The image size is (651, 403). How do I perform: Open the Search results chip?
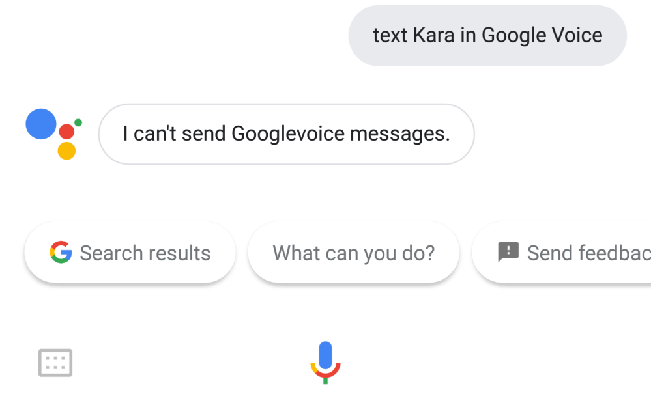(130, 253)
